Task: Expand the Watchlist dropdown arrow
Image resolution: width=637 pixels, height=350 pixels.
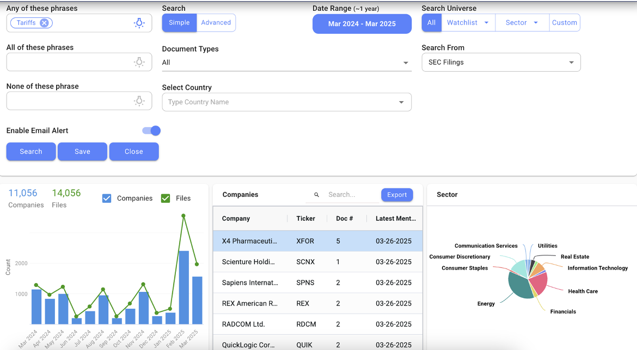Action: (x=486, y=23)
